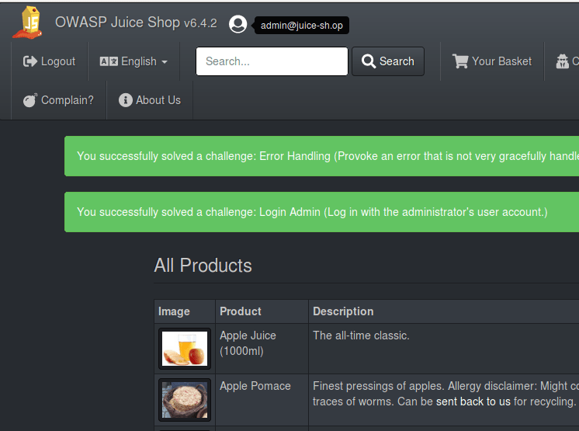Click the Juice Shop logo icon
Image resolution: width=579 pixels, height=431 pixels.
28,23
